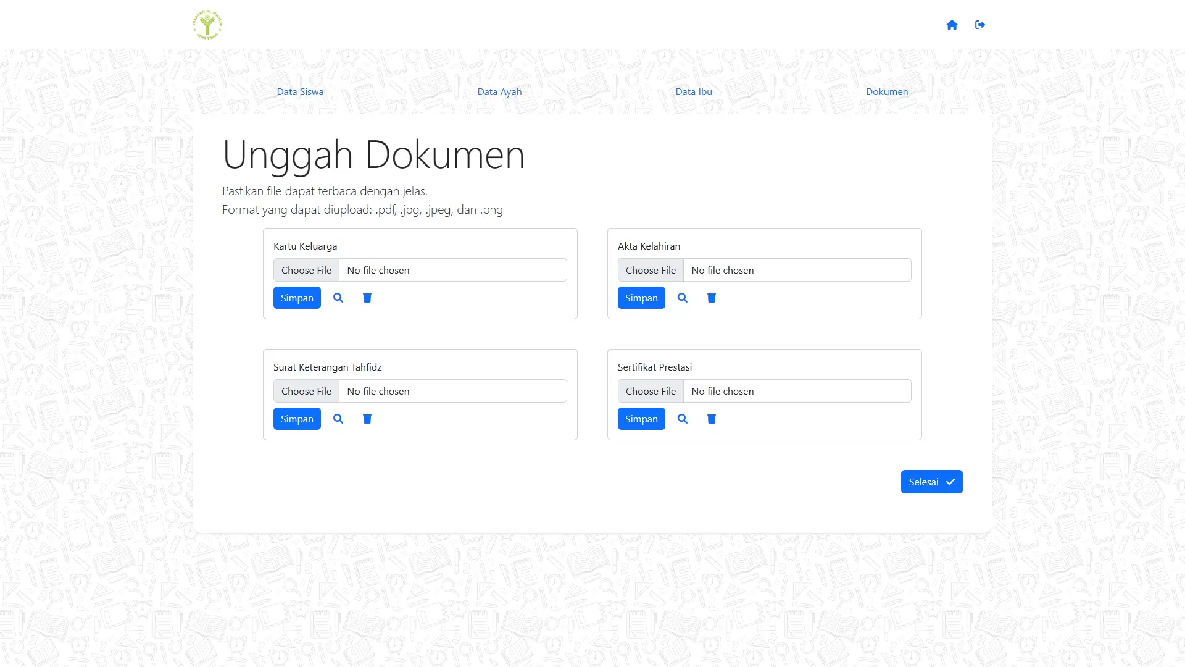This screenshot has width=1185, height=667.
Task: Click Choose File for Sertifikat Prestasi
Action: tap(651, 391)
